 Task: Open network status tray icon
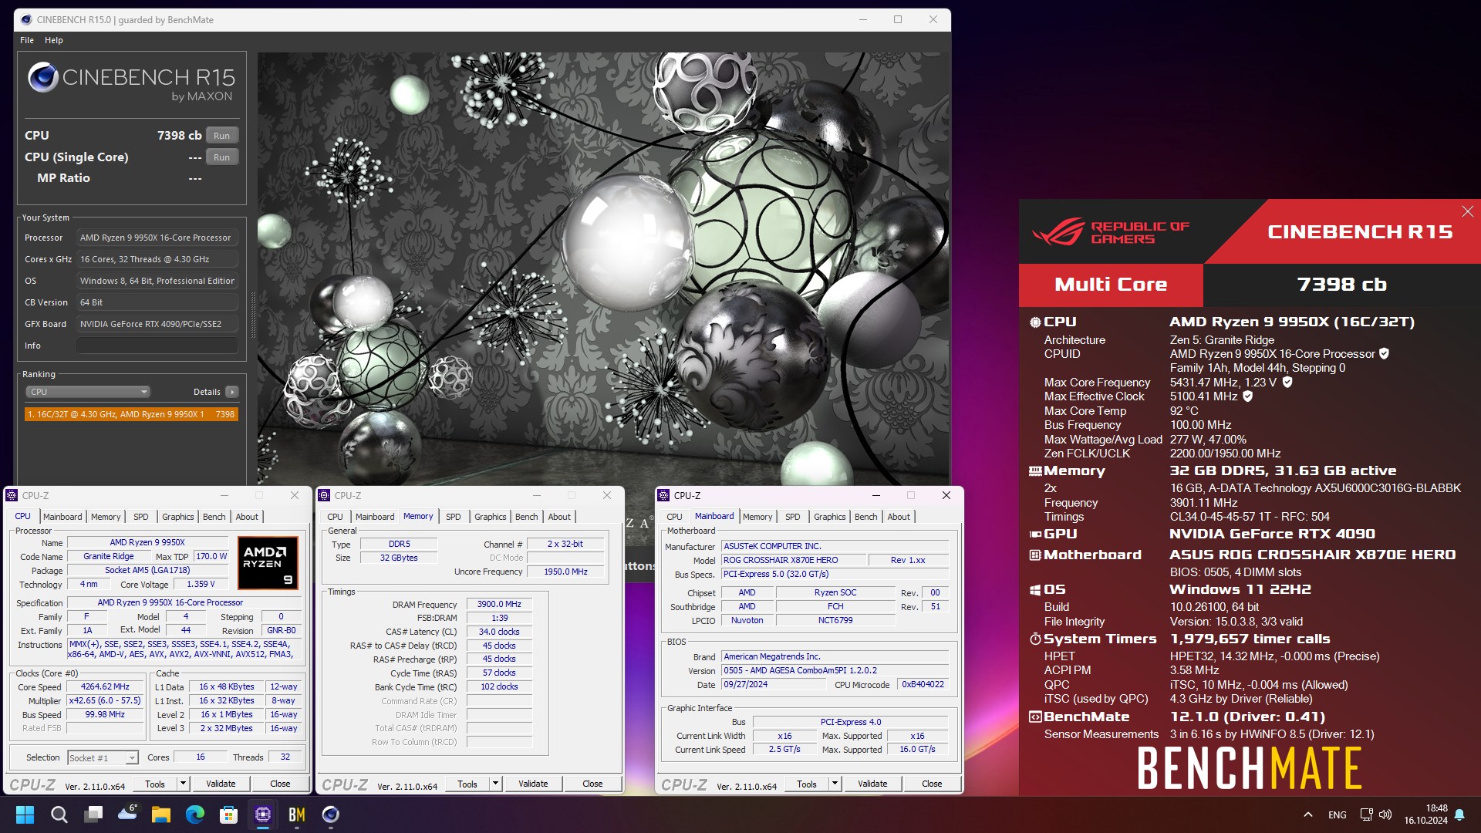point(1366,814)
